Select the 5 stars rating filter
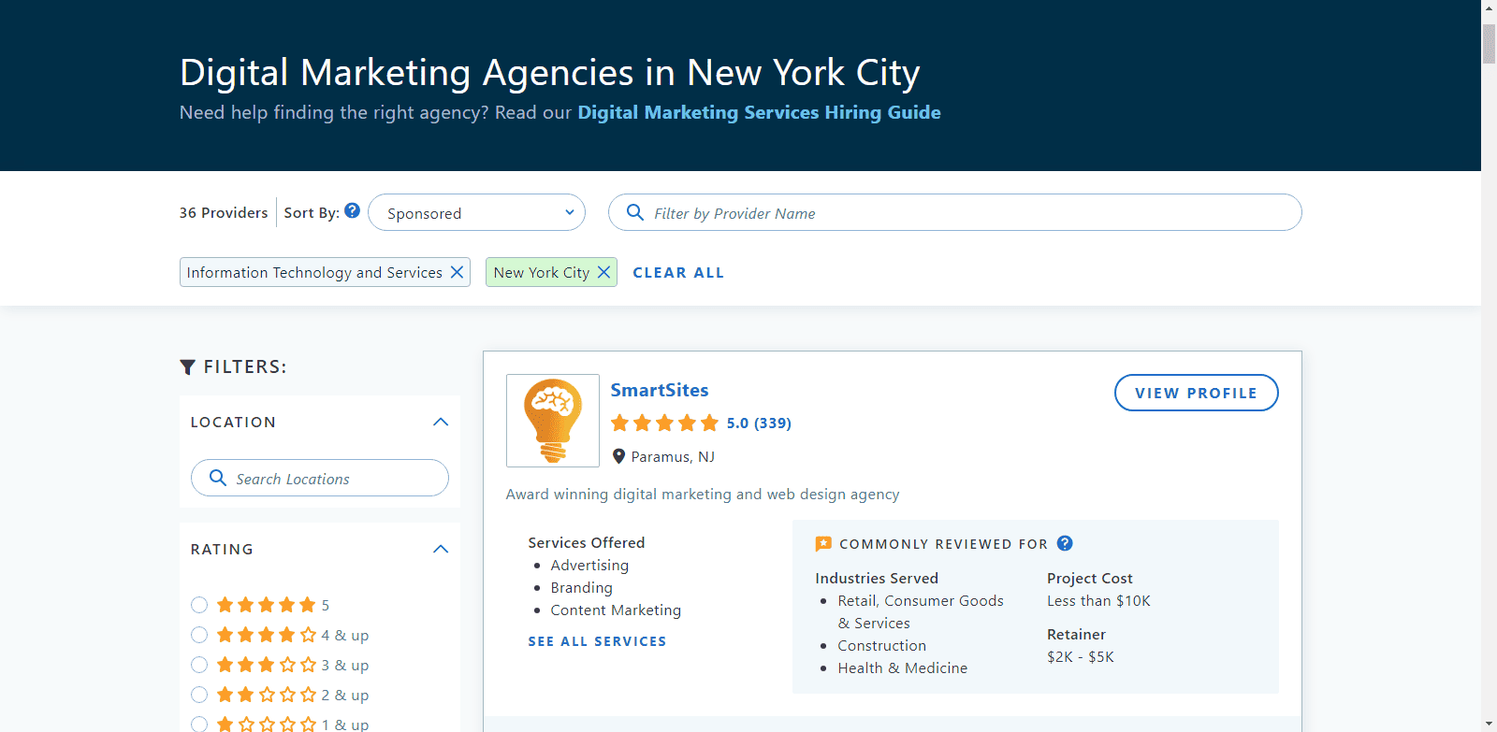 pyautogui.click(x=199, y=605)
